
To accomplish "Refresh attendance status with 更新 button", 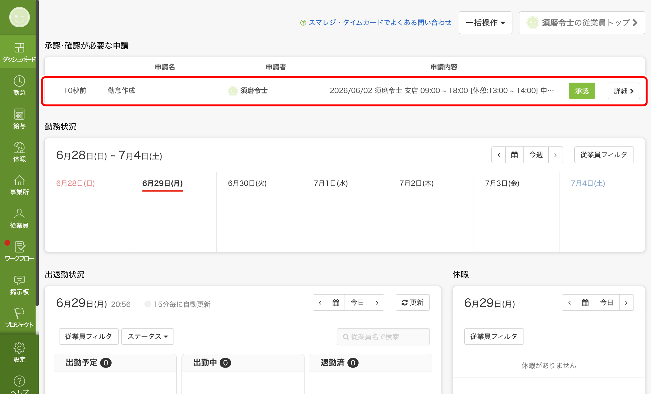I will 412,302.
